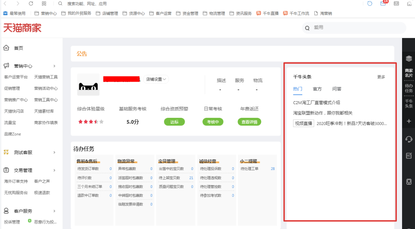Switch to the 热门 tab
Screen dimensions: 415x229
[x=297, y=89]
